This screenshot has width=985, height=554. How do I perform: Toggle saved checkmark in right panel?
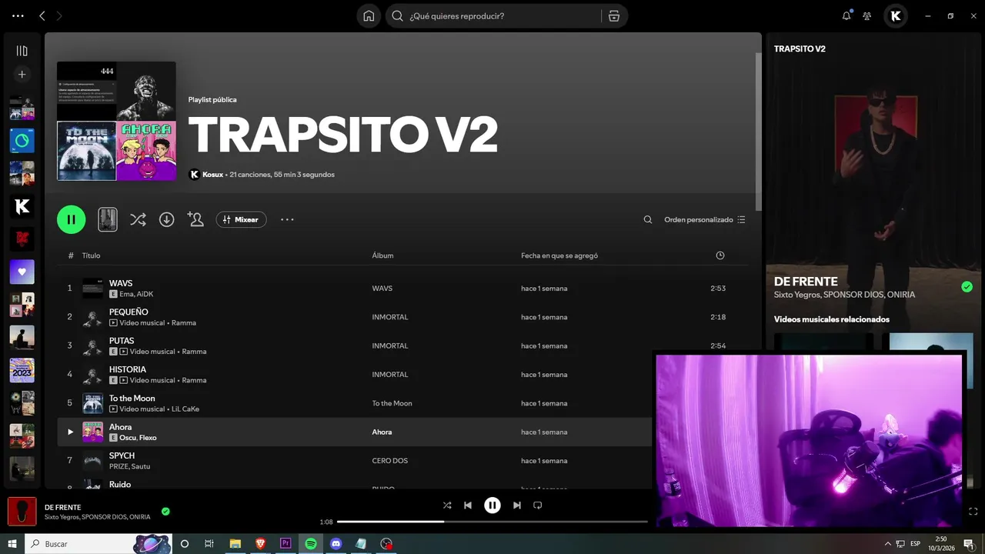pos(967,287)
